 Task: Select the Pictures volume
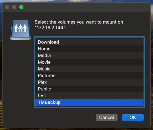(89, 76)
